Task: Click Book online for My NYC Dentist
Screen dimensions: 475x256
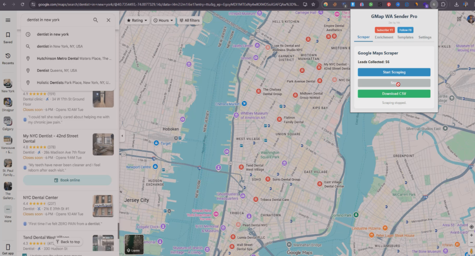Action: (67, 180)
